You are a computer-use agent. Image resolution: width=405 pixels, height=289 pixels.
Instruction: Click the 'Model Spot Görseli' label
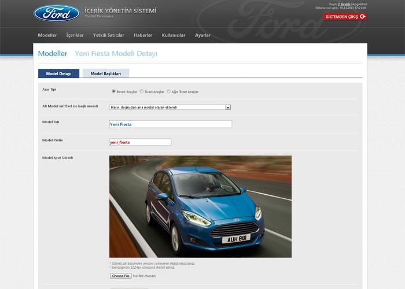pyautogui.click(x=58, y=158)
